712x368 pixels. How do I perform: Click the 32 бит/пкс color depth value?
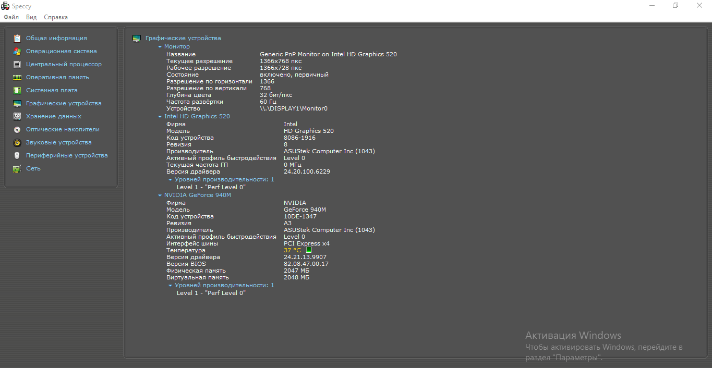click(276, 95)
